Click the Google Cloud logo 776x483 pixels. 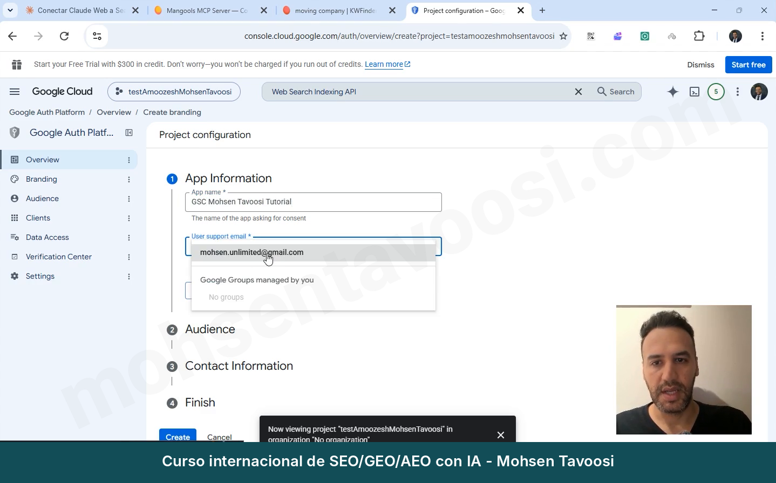62,92
